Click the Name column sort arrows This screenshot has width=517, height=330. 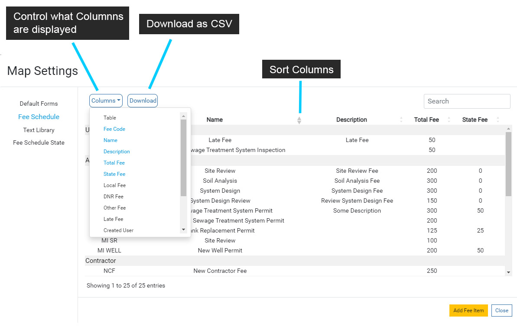pos(299,120)
